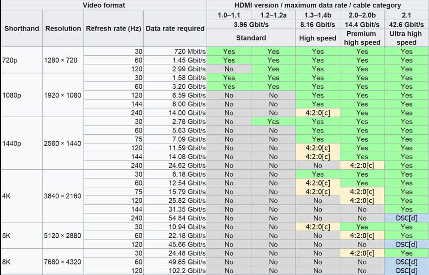
Task: Click the 14.08 Gbit/s data rate cell
Action: [175, 157]
